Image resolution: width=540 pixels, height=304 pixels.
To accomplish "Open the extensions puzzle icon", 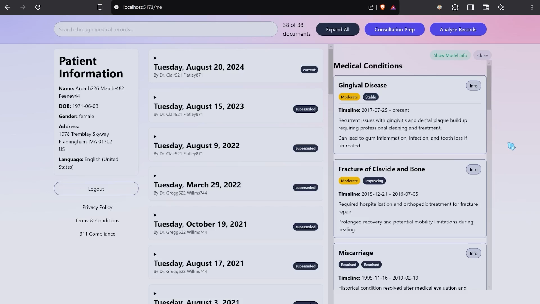I will click(455, 7).
